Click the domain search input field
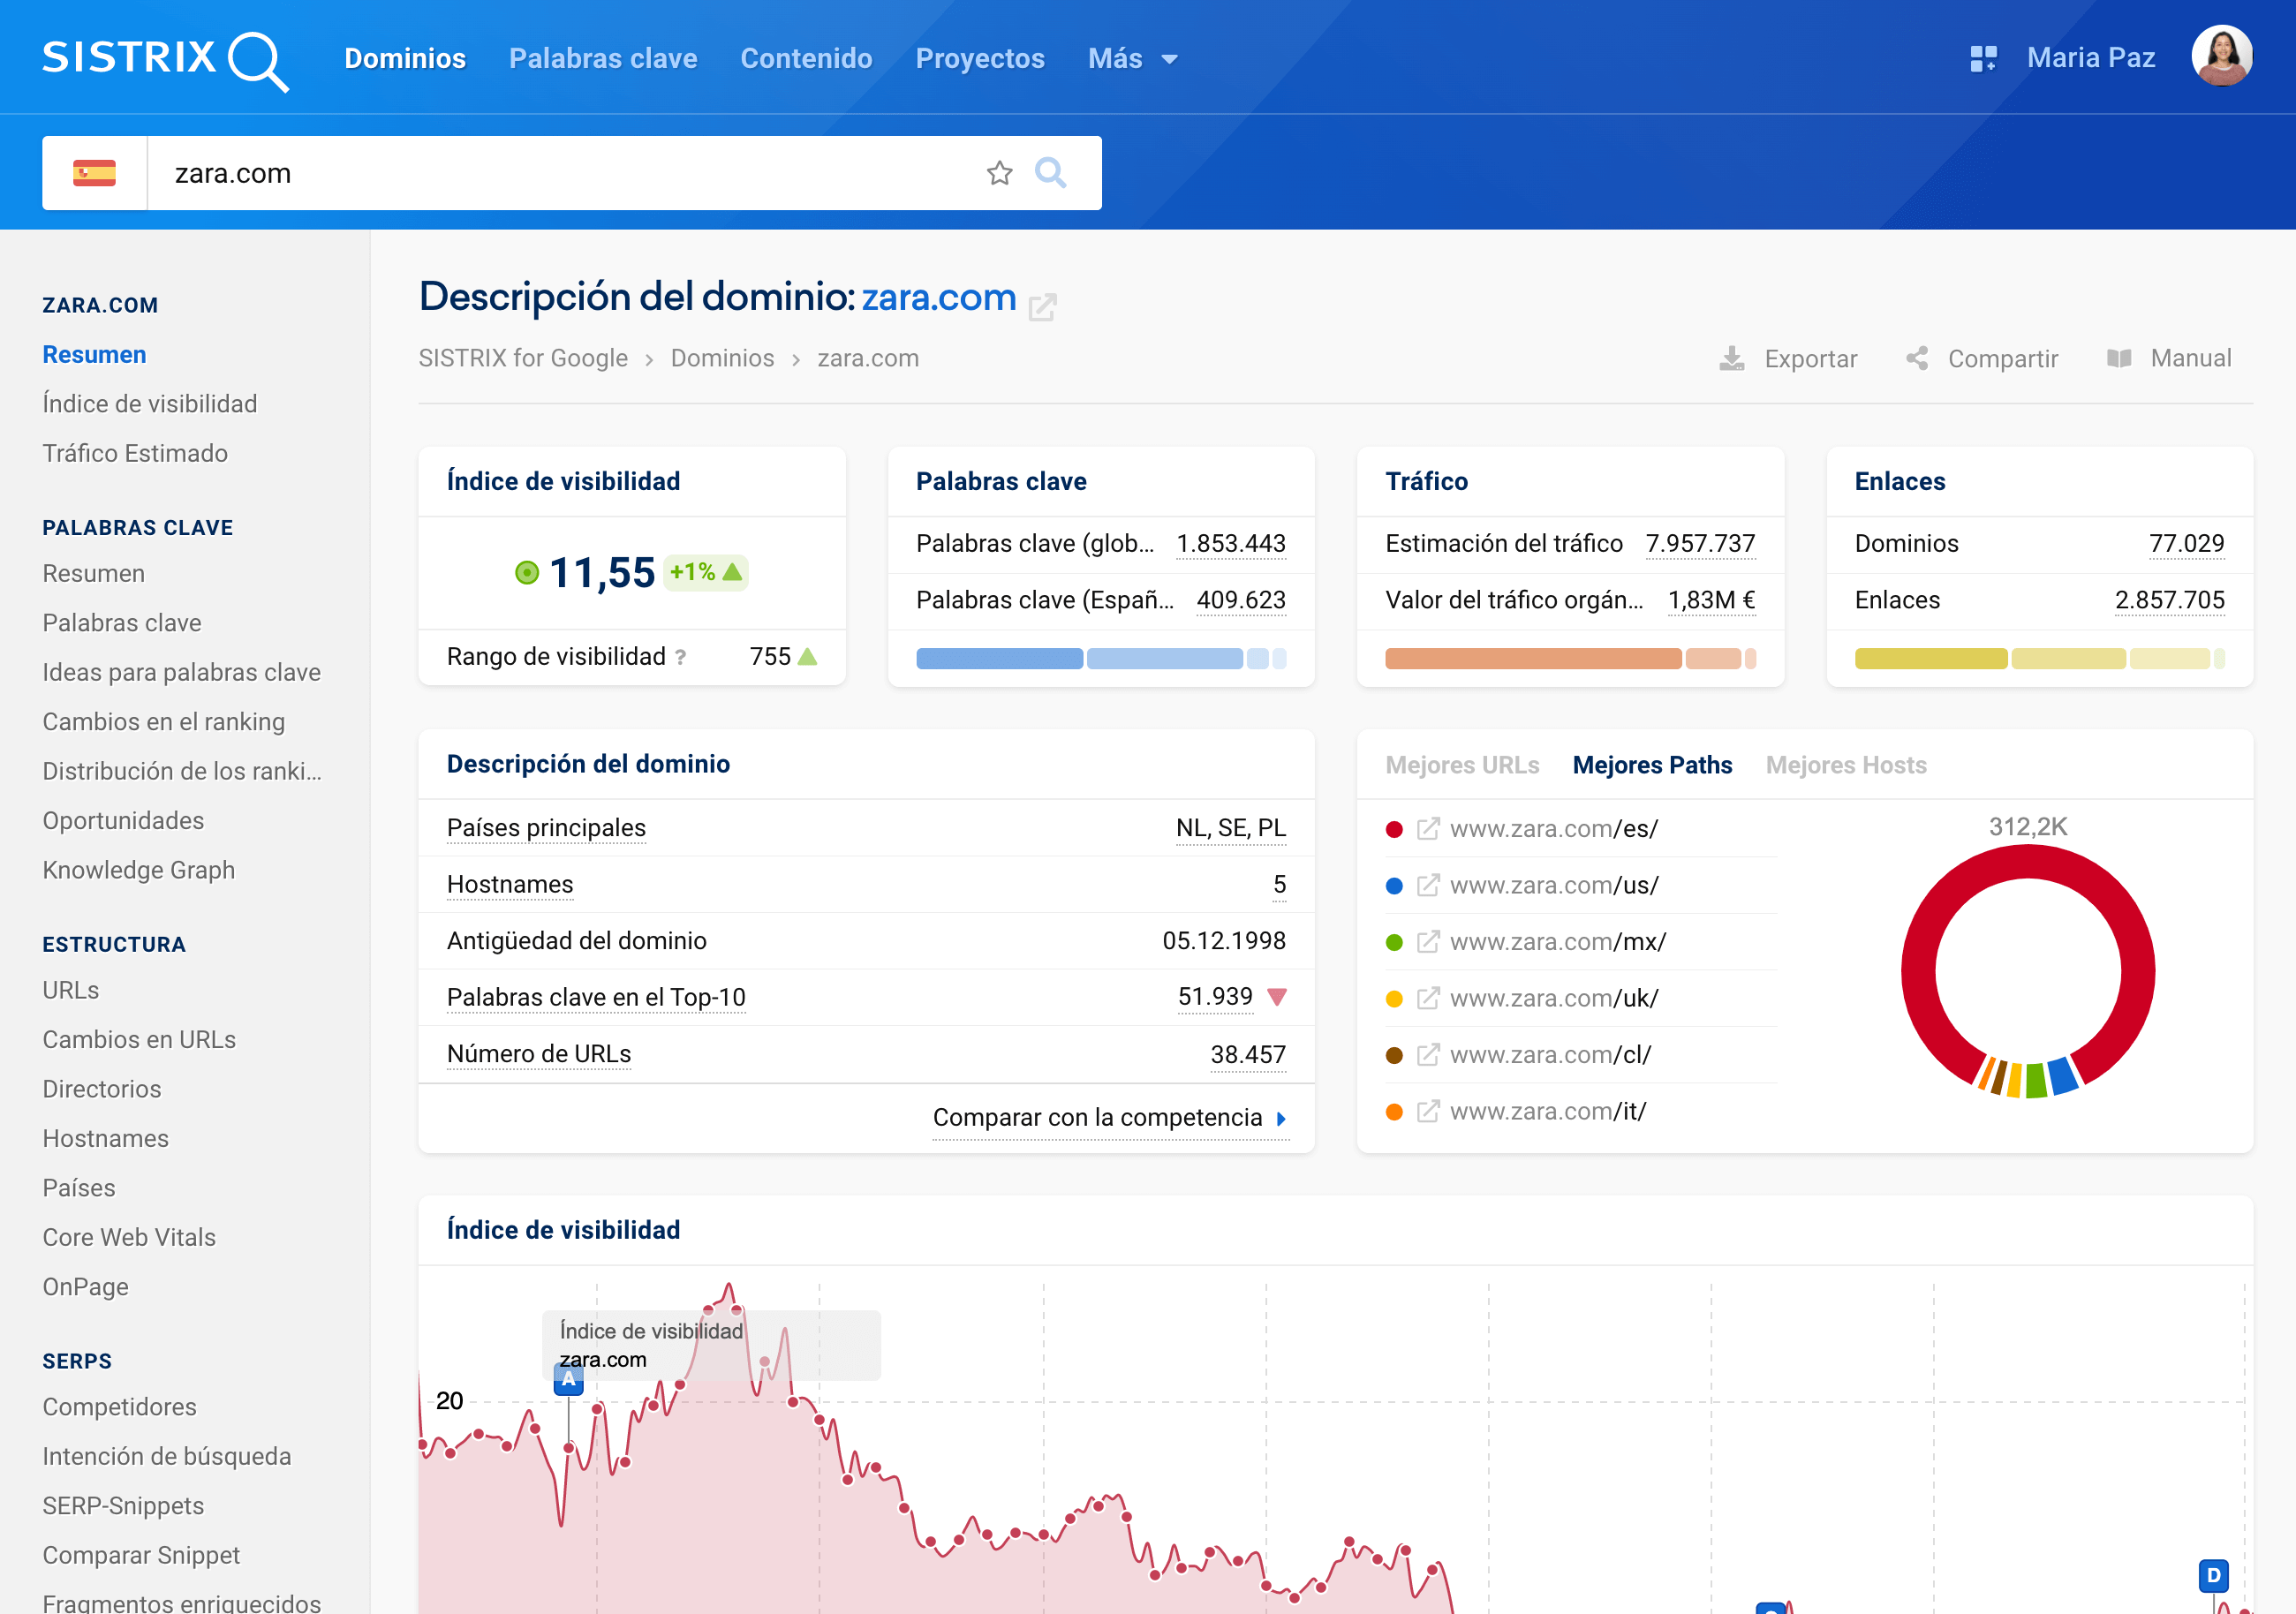Image resolution: width=2296 pixels, height=1614 pixels. click(x=560, y=173)
